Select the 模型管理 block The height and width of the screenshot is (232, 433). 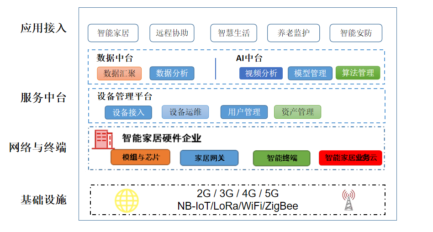(310, 73)
